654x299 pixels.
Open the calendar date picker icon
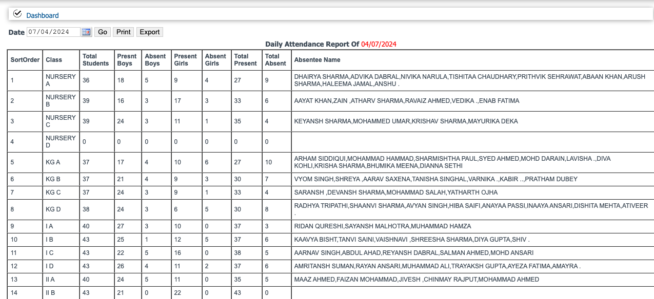pyautogui.click(x=86, y=32)
